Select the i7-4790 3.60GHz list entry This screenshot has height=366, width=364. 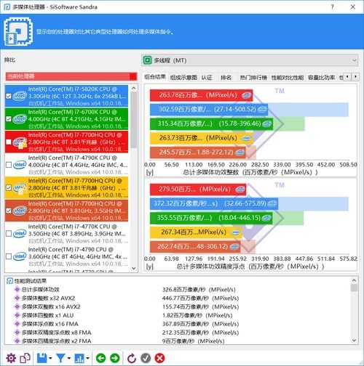click(x=66, y=256)
